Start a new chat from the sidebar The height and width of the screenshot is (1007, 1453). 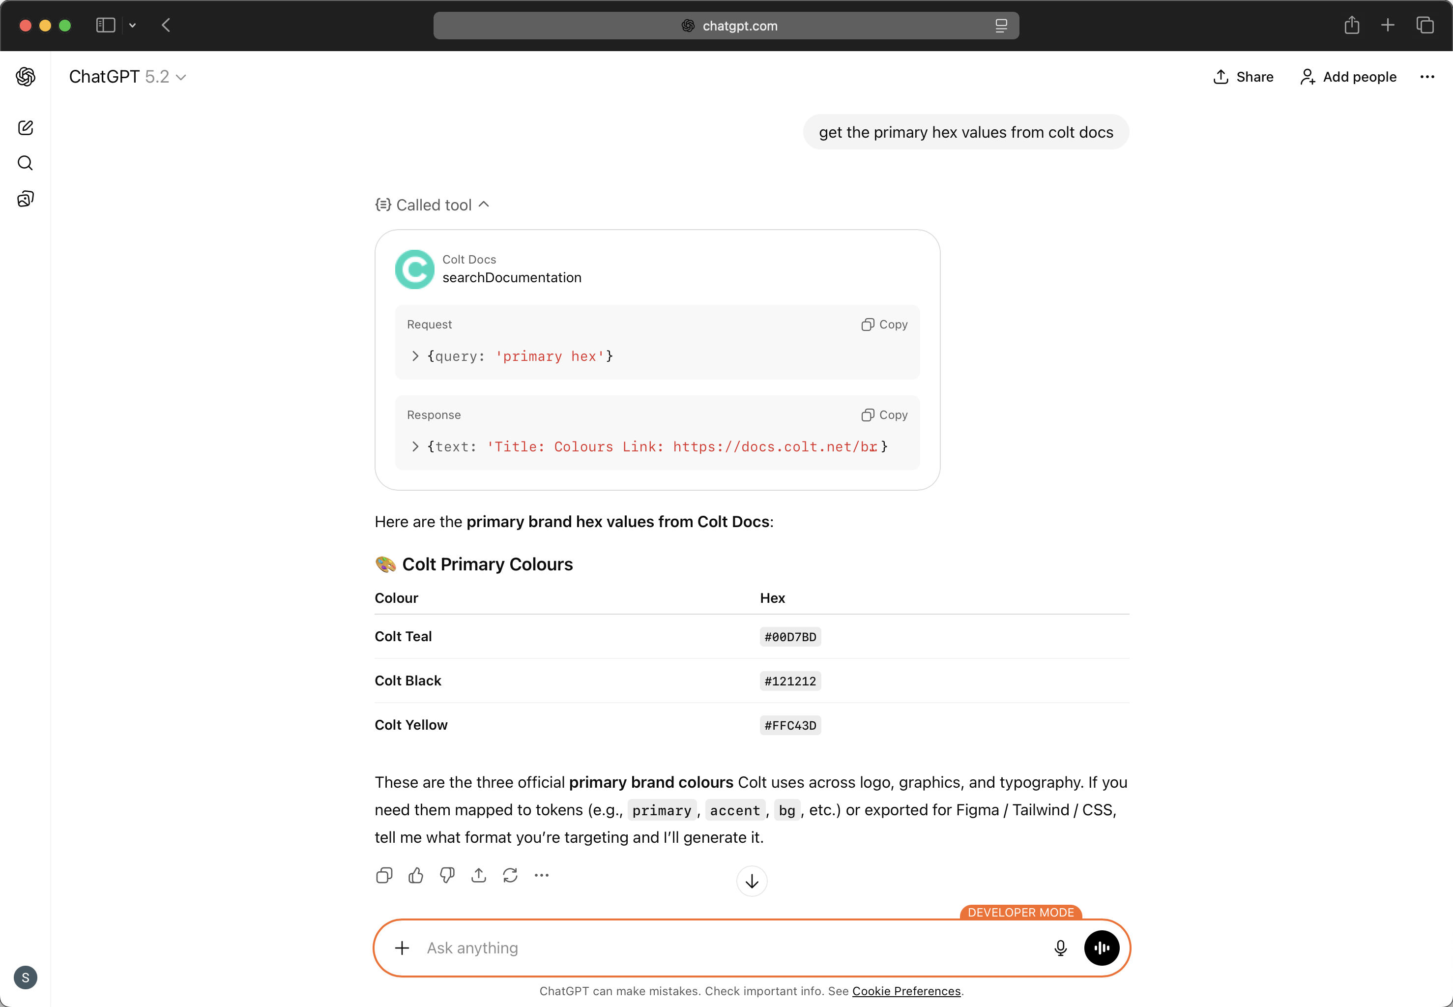click(x=25, y=128)
